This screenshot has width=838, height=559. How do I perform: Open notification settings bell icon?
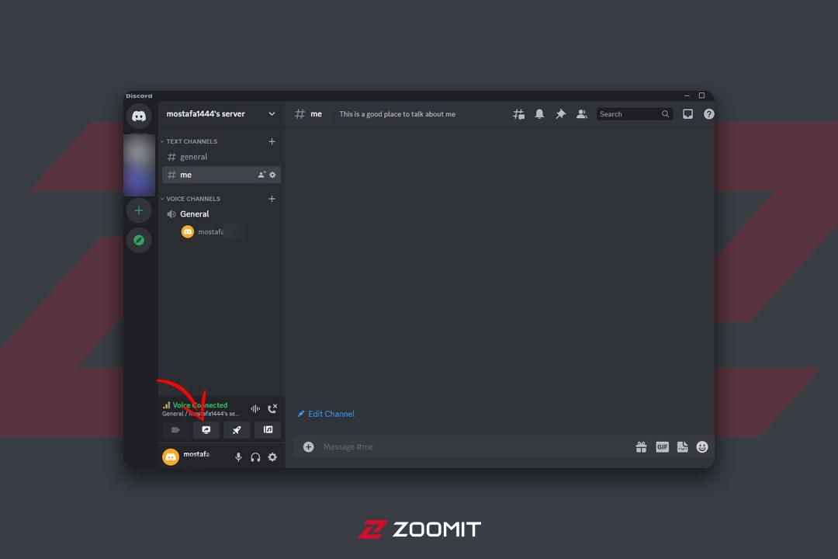tap(540, 114)
